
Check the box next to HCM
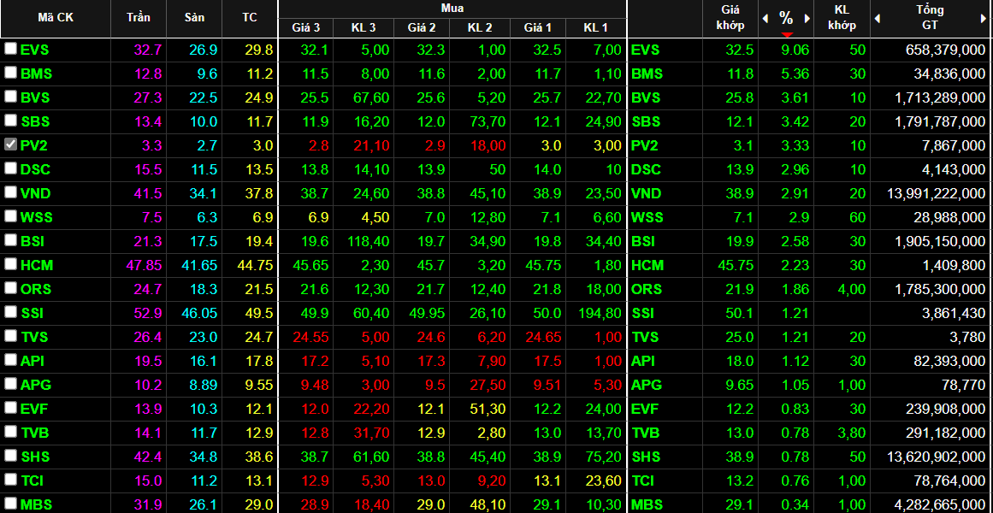tap(10, 264)
